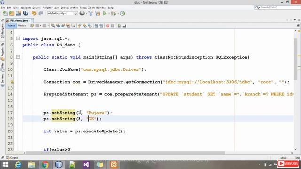Switch to History view
301x169 pixels.
[x=22, y=26]
